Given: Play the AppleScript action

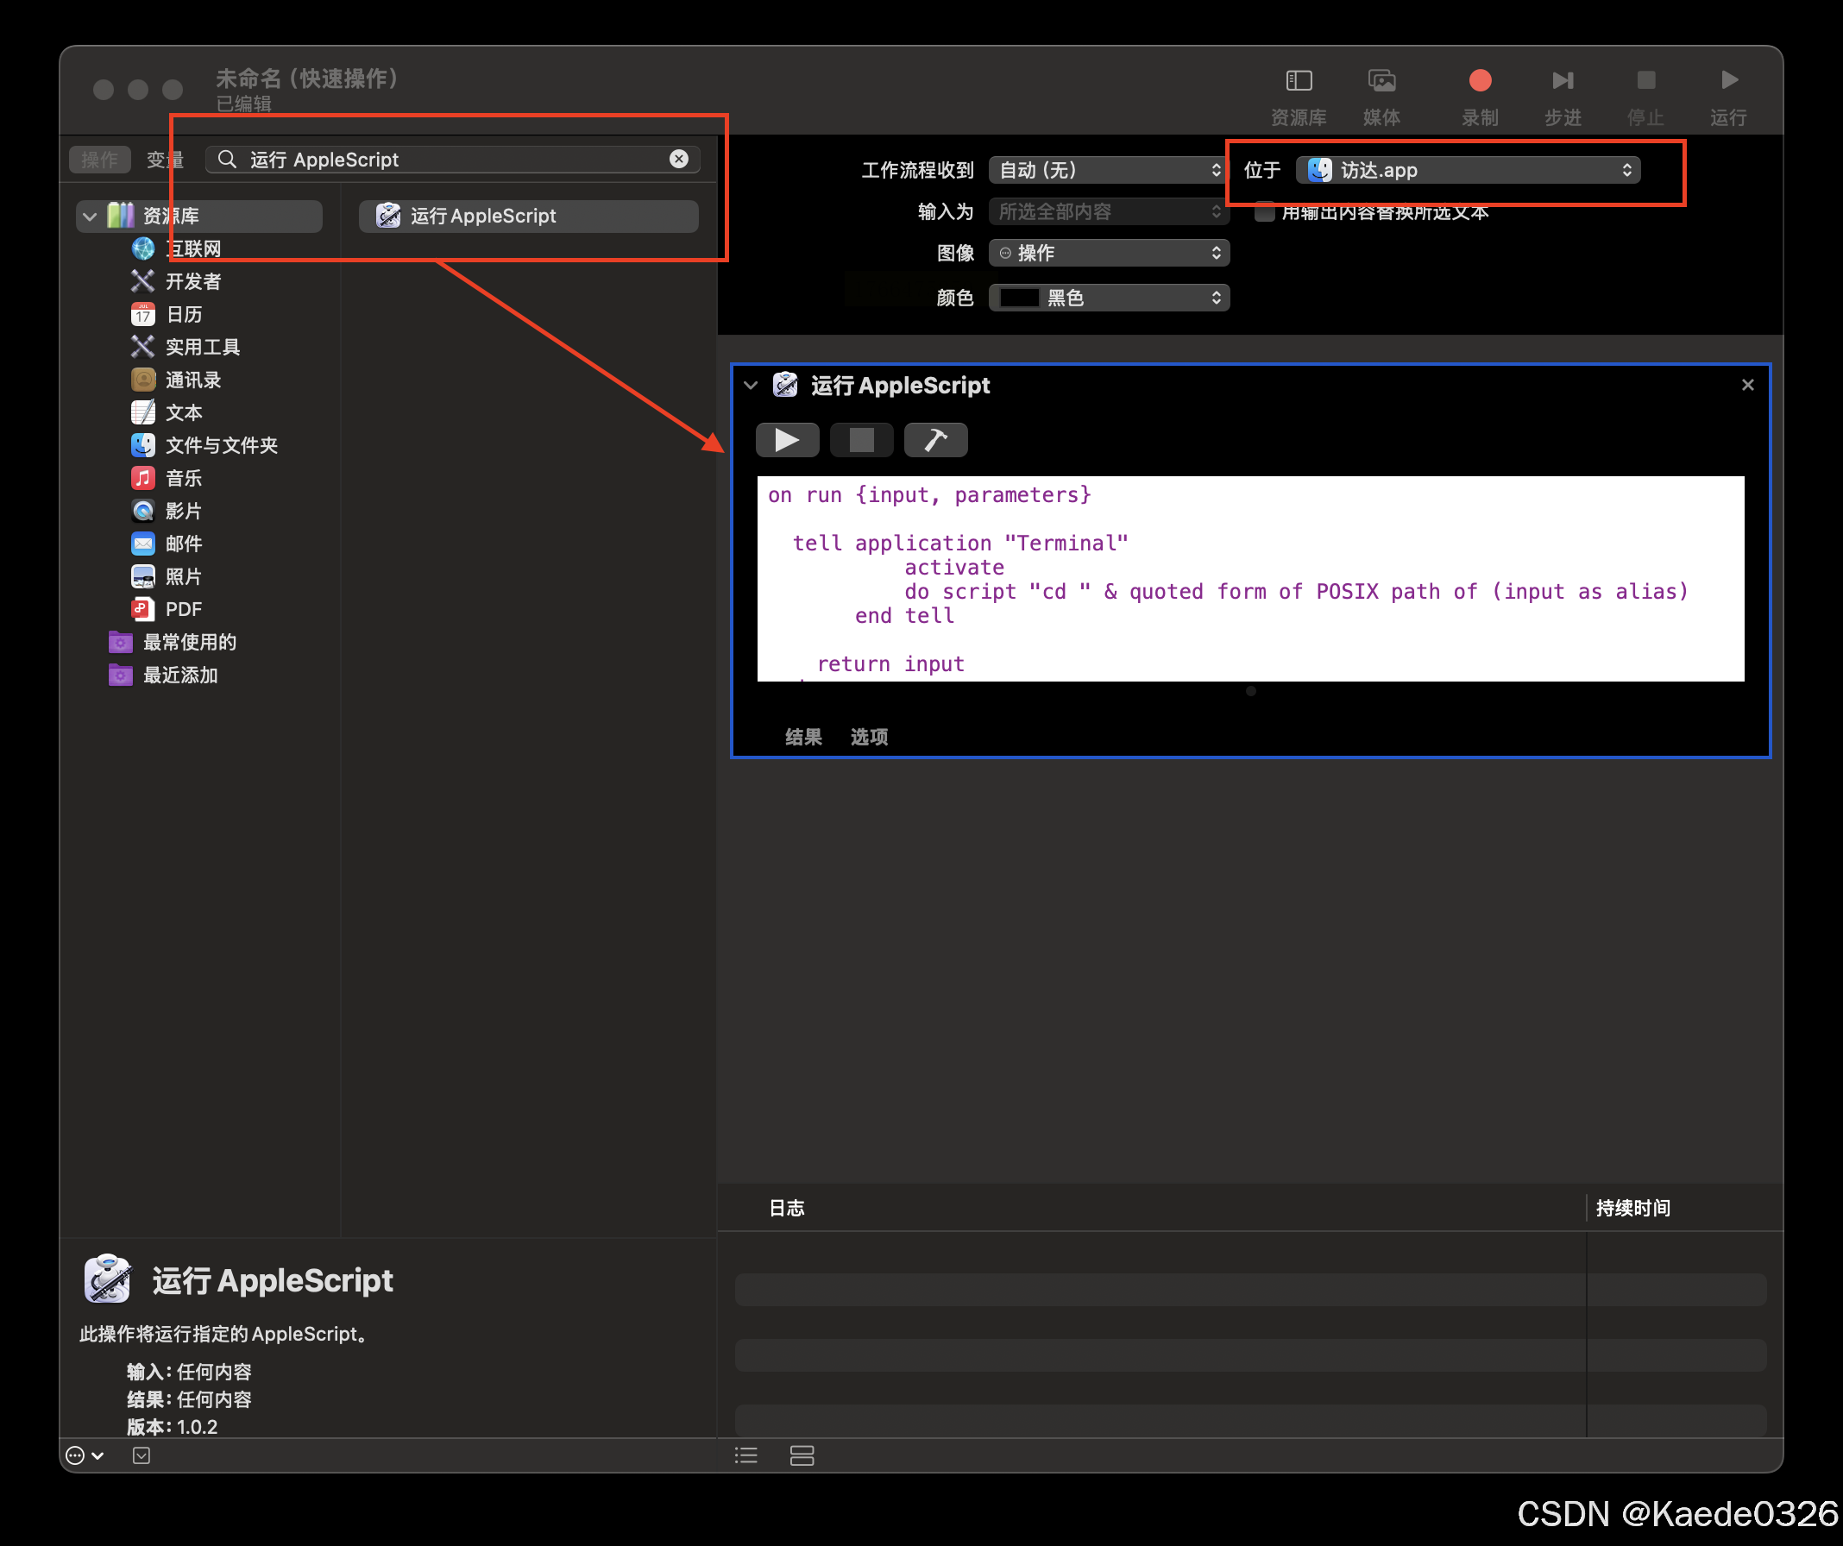Looking at the screenshot, I should click(786, 440).
